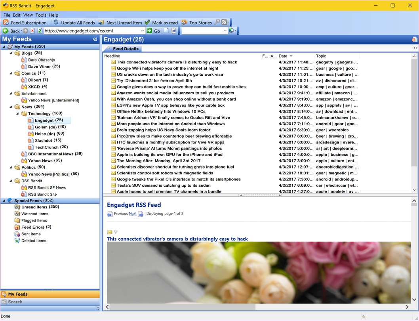The height and width of the screenshot is (321, 419).
Task: Switch to Search navigation pane button
Action: pyautogui.click(x=50, y=302)
